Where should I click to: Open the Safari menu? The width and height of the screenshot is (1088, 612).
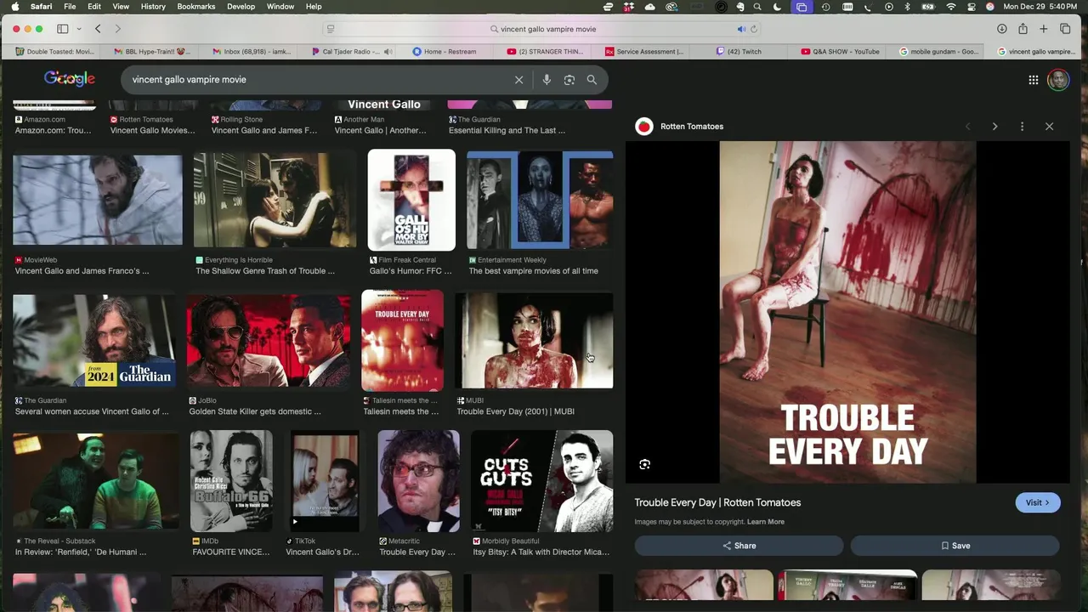41,7
